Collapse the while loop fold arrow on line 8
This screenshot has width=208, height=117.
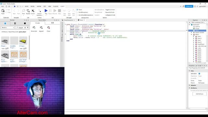pos(65,34)
